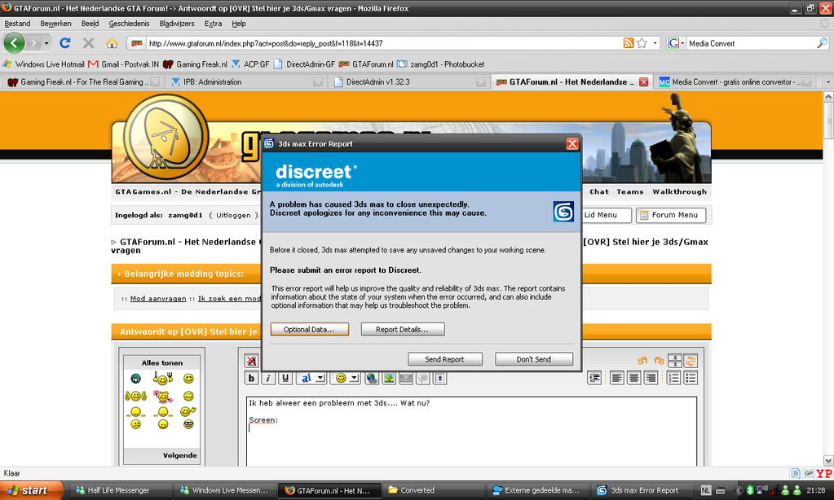Click the green grinning emoticon

pyautogui.click(x=135, y=379)
